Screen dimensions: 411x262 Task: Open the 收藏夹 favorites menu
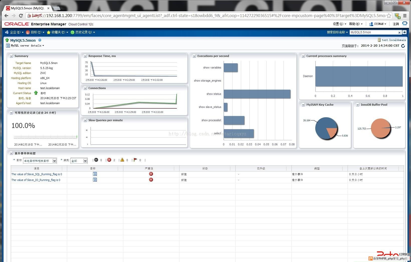(x=57, y=32)
